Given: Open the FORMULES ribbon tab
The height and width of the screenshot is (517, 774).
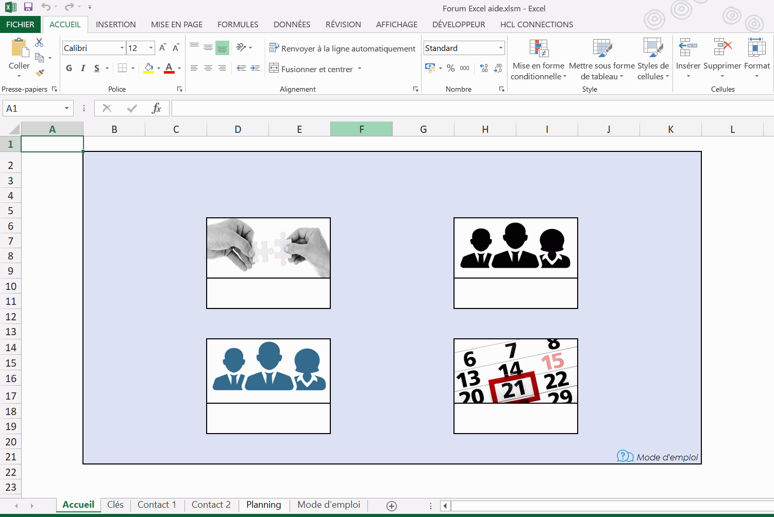Looking at the screenshot, I should [238, 24].
